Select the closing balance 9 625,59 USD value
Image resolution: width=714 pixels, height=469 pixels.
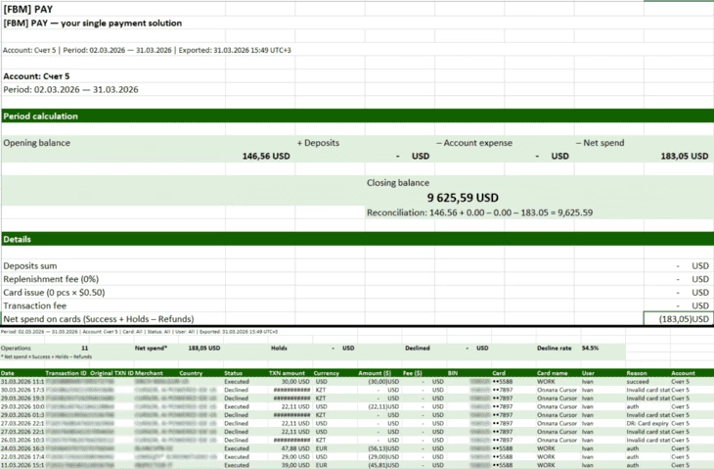(x=458, y=197)
